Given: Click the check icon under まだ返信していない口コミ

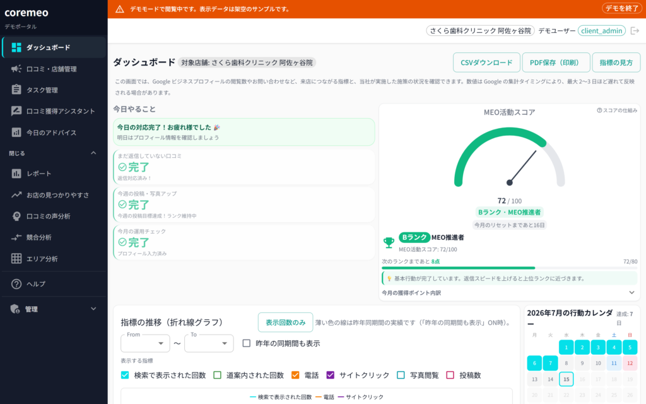Looking at the screenshot, I should coord(122,167).
